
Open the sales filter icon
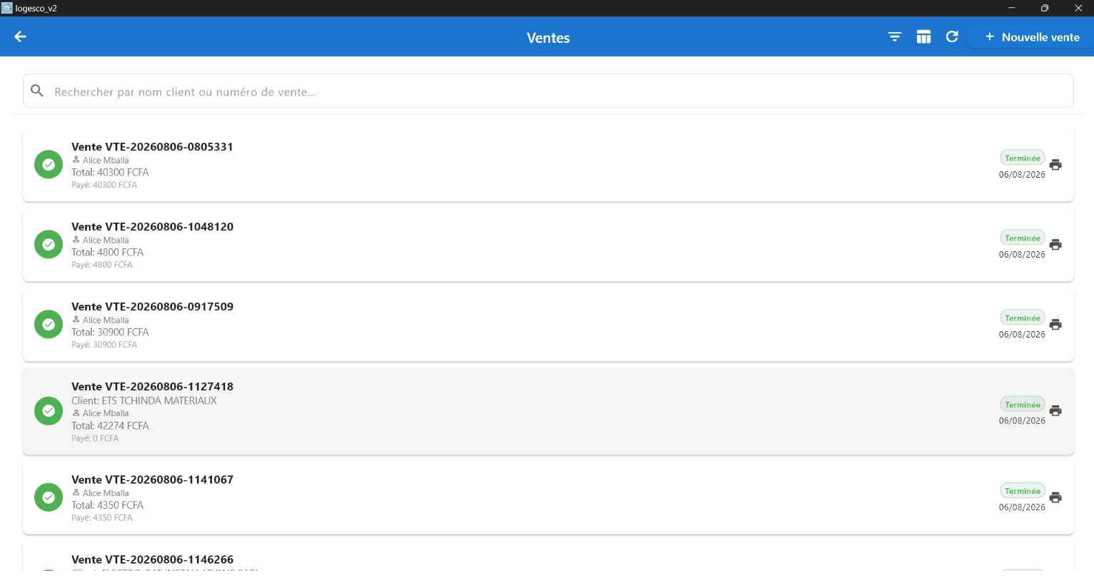(895, 37)
